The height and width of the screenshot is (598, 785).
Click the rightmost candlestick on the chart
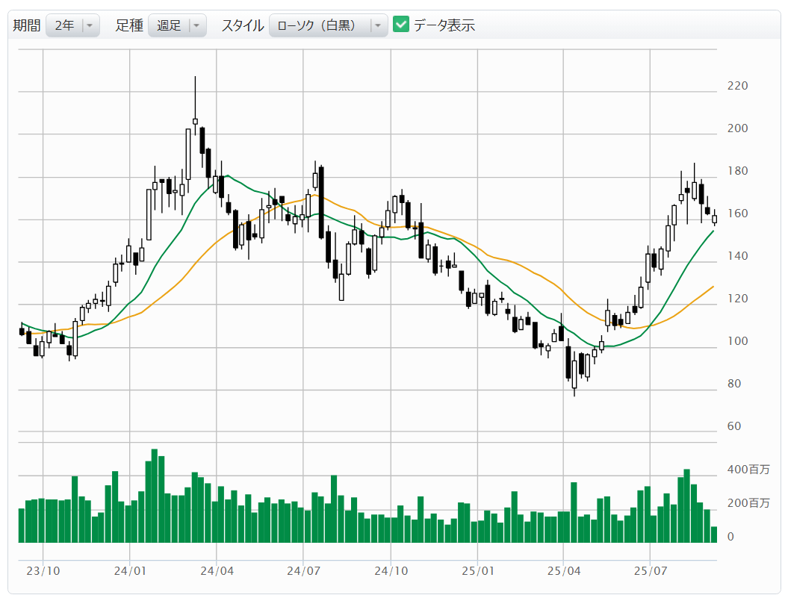point(714,219)
